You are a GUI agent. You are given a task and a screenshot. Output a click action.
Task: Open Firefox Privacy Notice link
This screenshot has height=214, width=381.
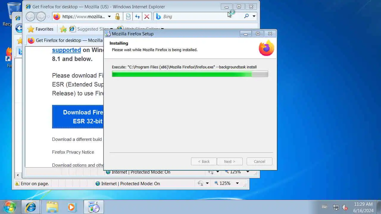pos(73,152)
